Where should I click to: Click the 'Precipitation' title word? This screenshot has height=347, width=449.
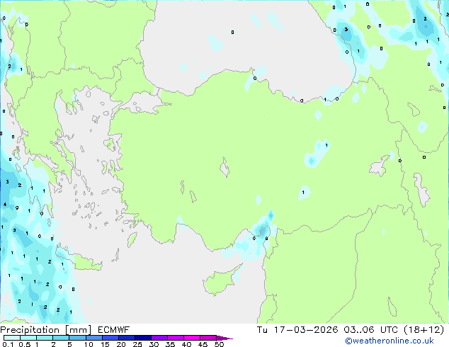coord(30,330)
